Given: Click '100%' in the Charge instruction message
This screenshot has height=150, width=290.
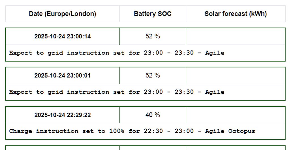Looking at the screenshot, I should pos(116,131).
